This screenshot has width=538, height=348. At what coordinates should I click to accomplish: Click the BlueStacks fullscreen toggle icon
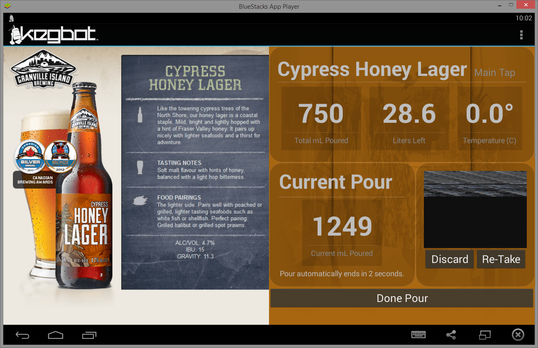click(484, 335)
